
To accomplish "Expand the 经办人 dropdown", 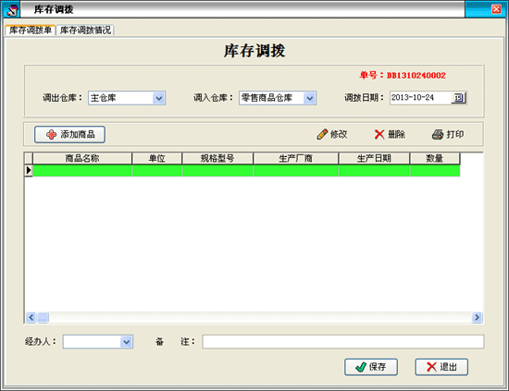I will click(x=126, y=342).
